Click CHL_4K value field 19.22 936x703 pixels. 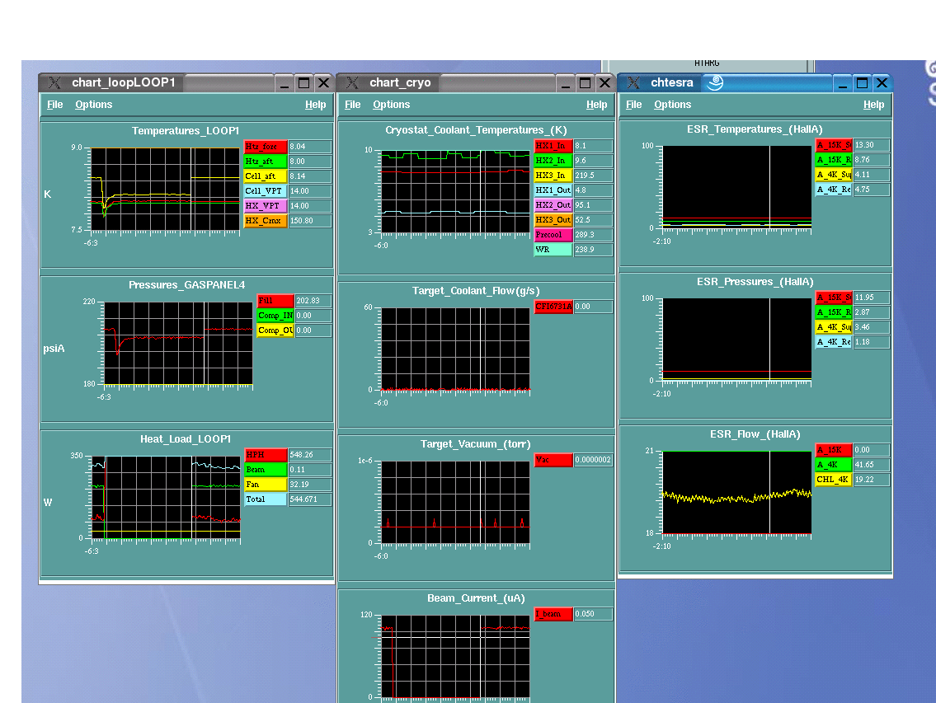coord(872,480)
